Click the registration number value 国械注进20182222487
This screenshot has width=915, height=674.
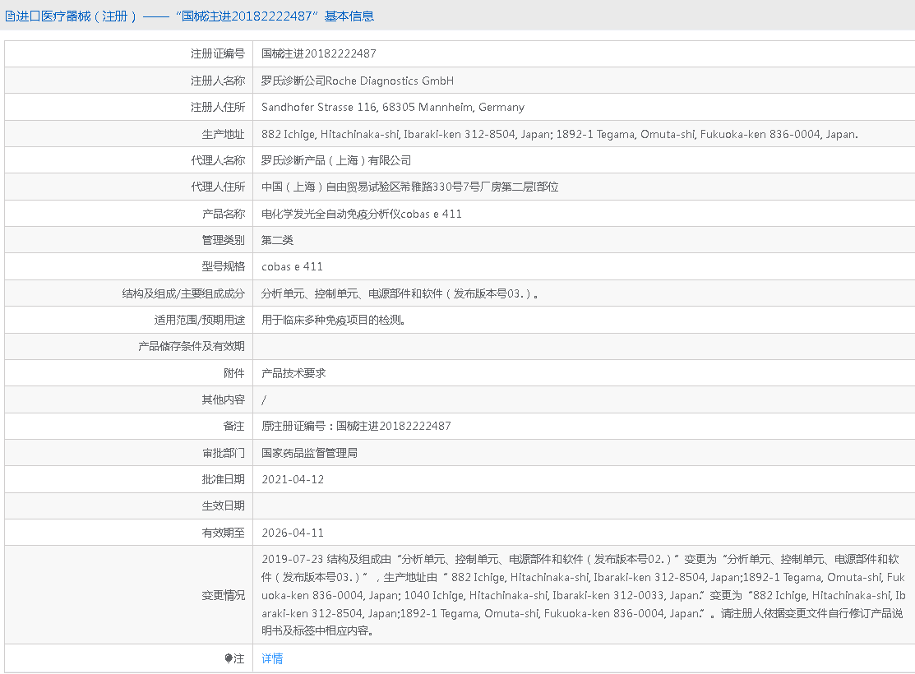[319, 53]
